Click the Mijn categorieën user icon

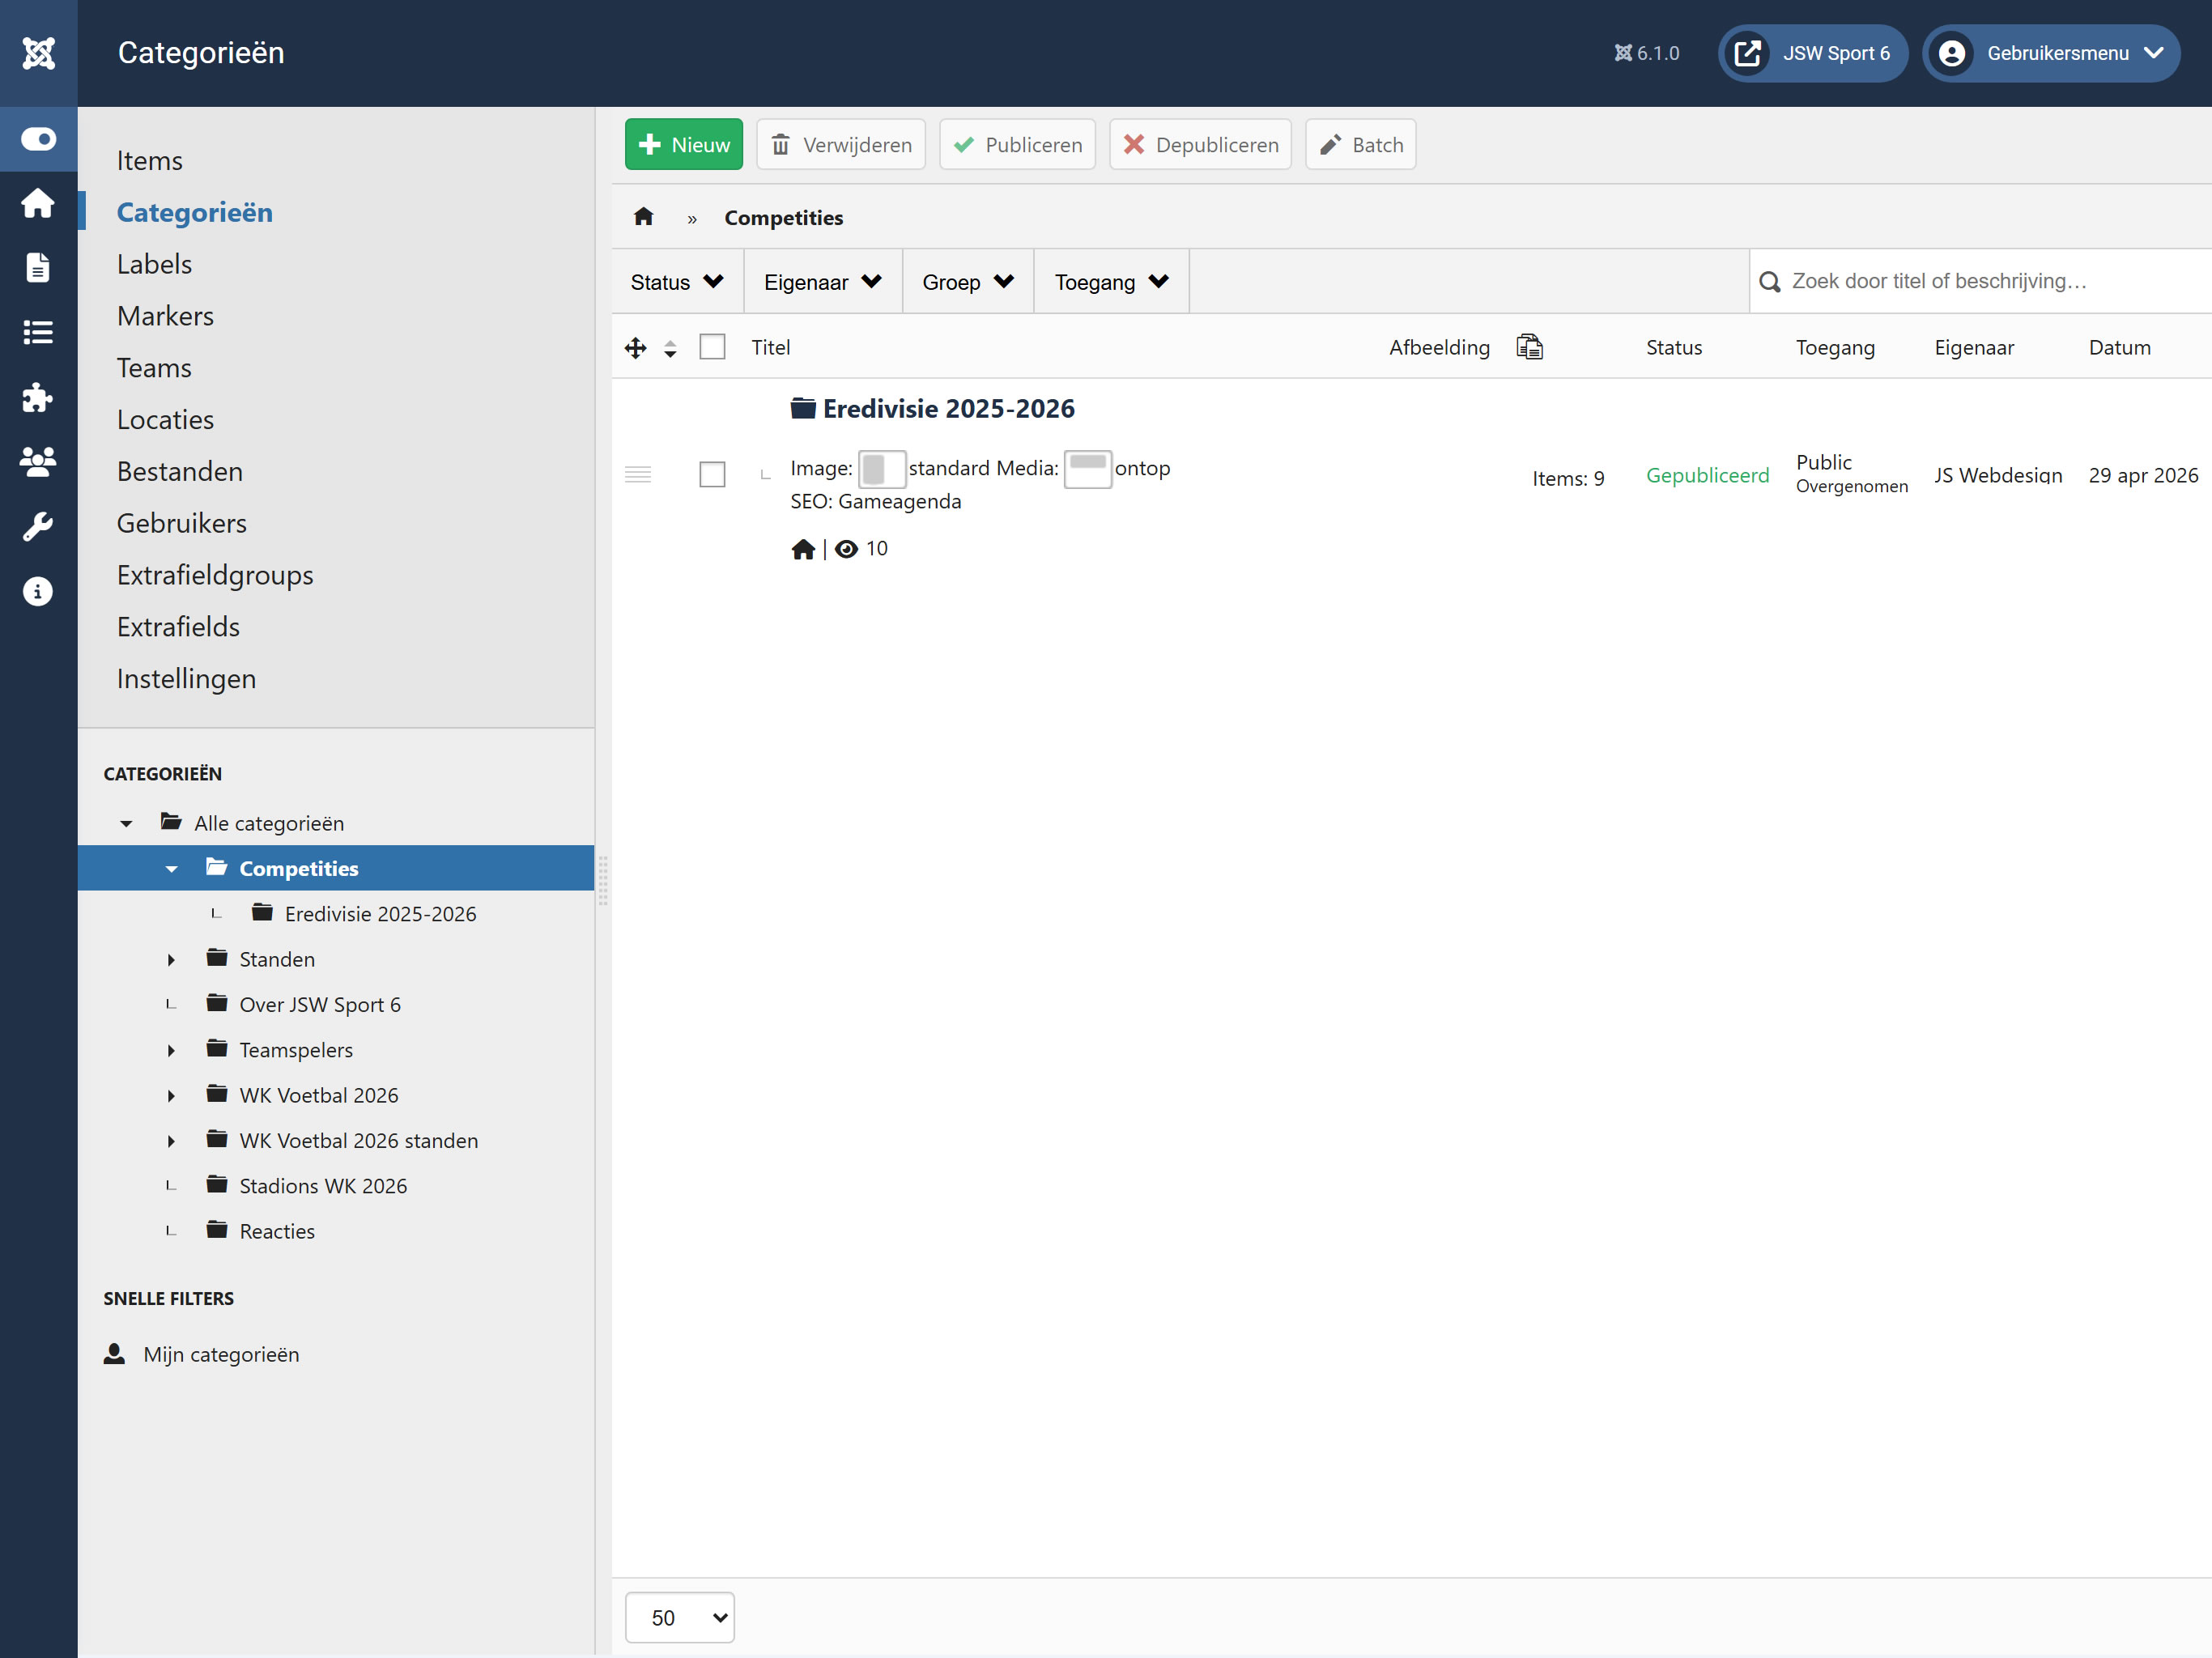tap(115, 1353)
